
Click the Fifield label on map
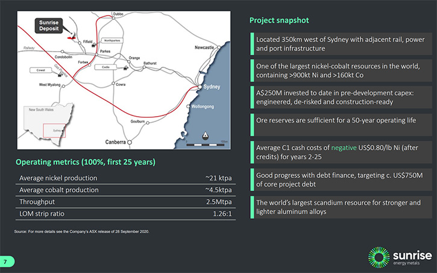[x=87, y=41]
